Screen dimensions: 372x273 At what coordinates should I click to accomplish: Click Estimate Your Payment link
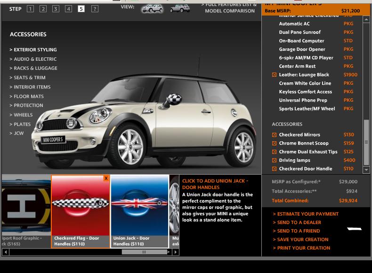tap(306, 214)
